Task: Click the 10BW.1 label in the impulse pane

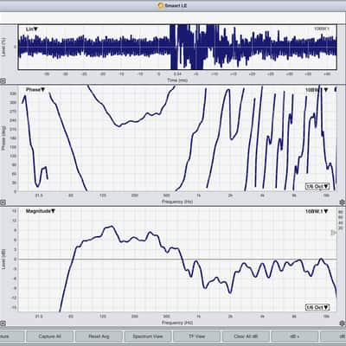Action: 321,29
